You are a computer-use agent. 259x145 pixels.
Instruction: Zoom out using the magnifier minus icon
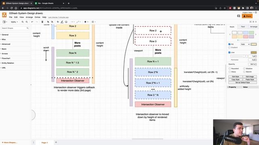27,22
